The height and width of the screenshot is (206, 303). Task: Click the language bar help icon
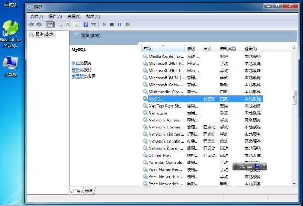pyautogui.click(x=257, y=166)
